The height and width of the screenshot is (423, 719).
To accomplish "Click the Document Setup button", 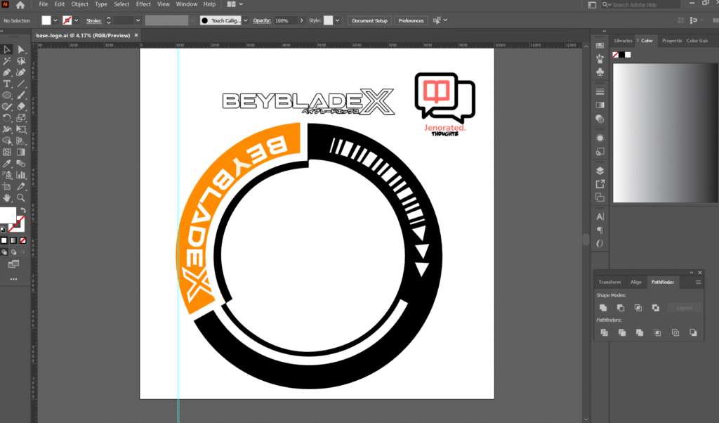I will [369, 20].
